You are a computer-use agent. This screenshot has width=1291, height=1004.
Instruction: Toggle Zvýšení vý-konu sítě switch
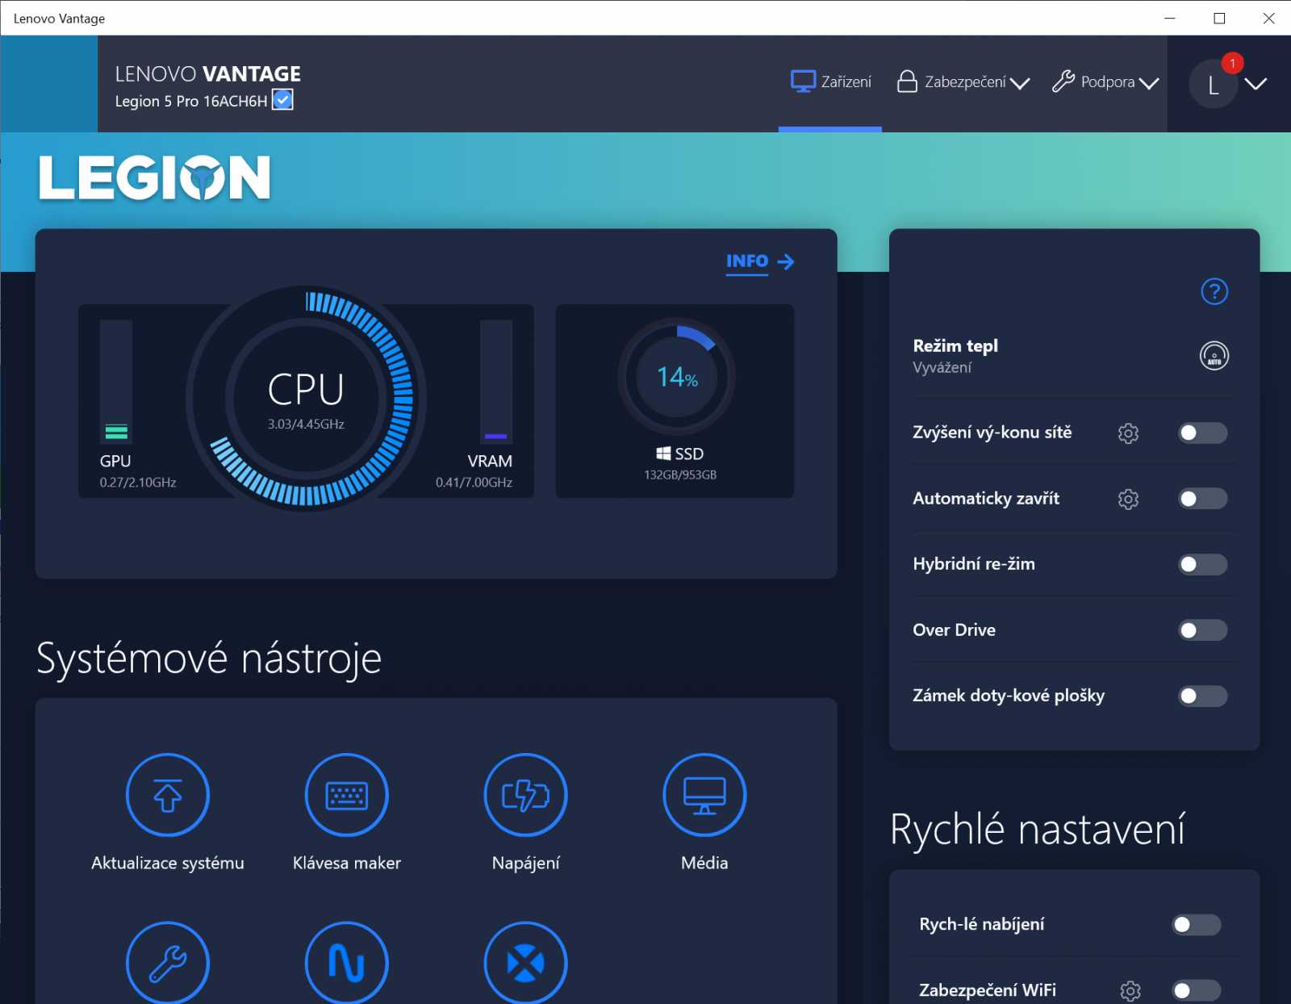1202,433
